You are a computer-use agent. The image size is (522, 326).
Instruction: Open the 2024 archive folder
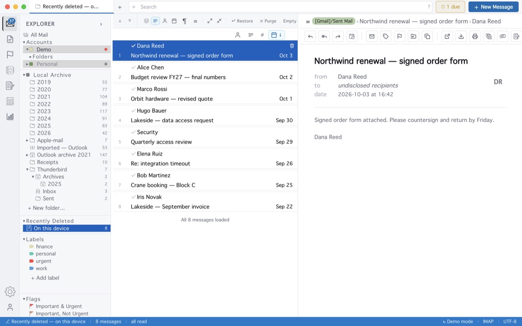(x=67, y=118)
